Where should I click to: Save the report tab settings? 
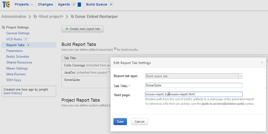click(x=120, y=122)
